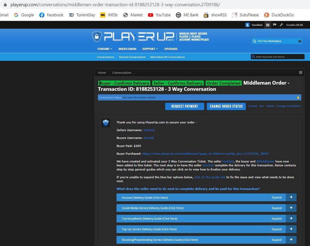Click the Home breadcrumb
Image resolution: width=310 pixels, height=246 pixels.
coord(102,73)
